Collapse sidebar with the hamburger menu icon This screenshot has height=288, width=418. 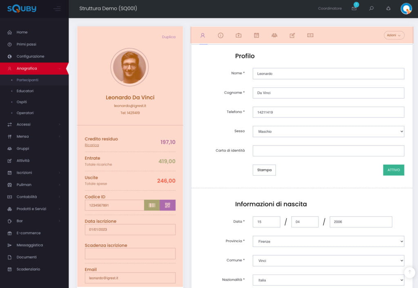point(57,9)
